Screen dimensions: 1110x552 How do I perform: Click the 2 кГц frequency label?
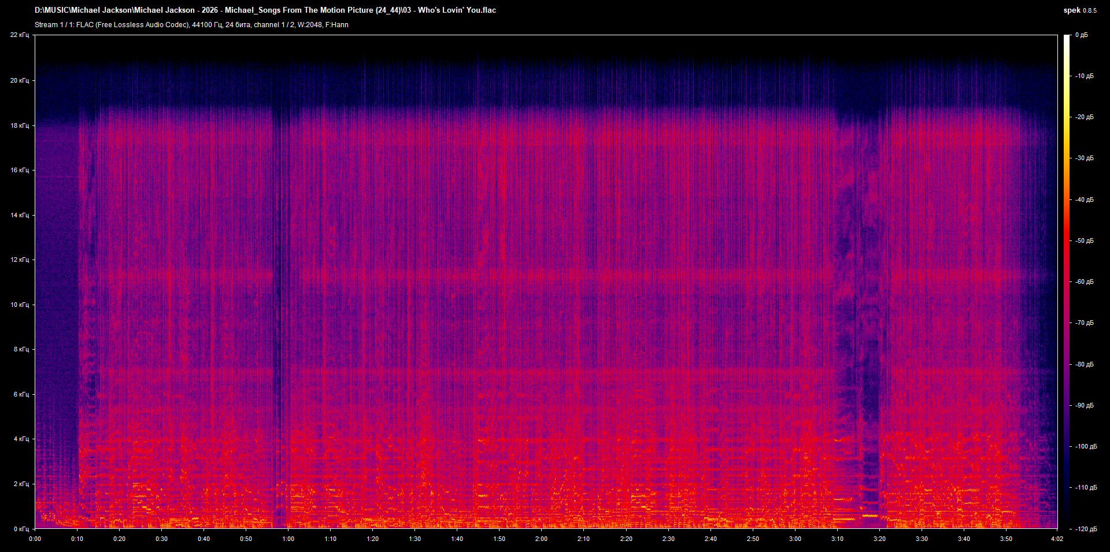point(21,484)
